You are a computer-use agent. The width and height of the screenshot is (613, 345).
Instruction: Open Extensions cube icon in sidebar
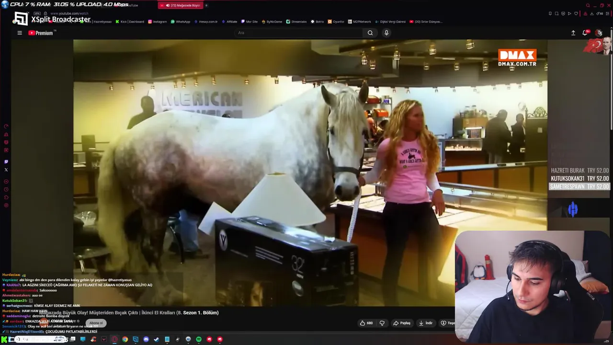(6, 197)
